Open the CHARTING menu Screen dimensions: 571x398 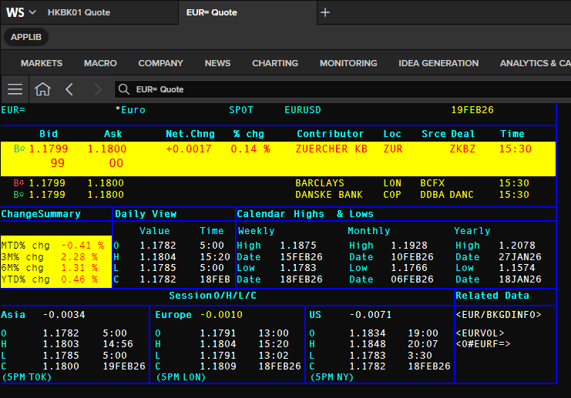click(275, 63)
